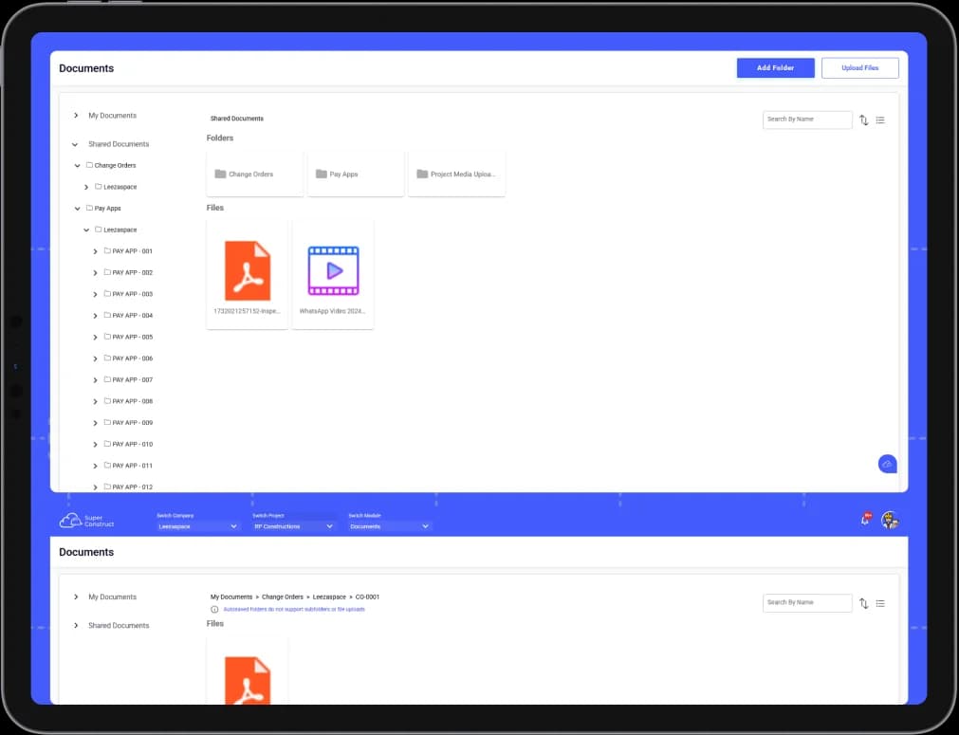Click the info icon beside autosaved folders notice
Screen dimensions: 959x735
click(x=214, y=610)
